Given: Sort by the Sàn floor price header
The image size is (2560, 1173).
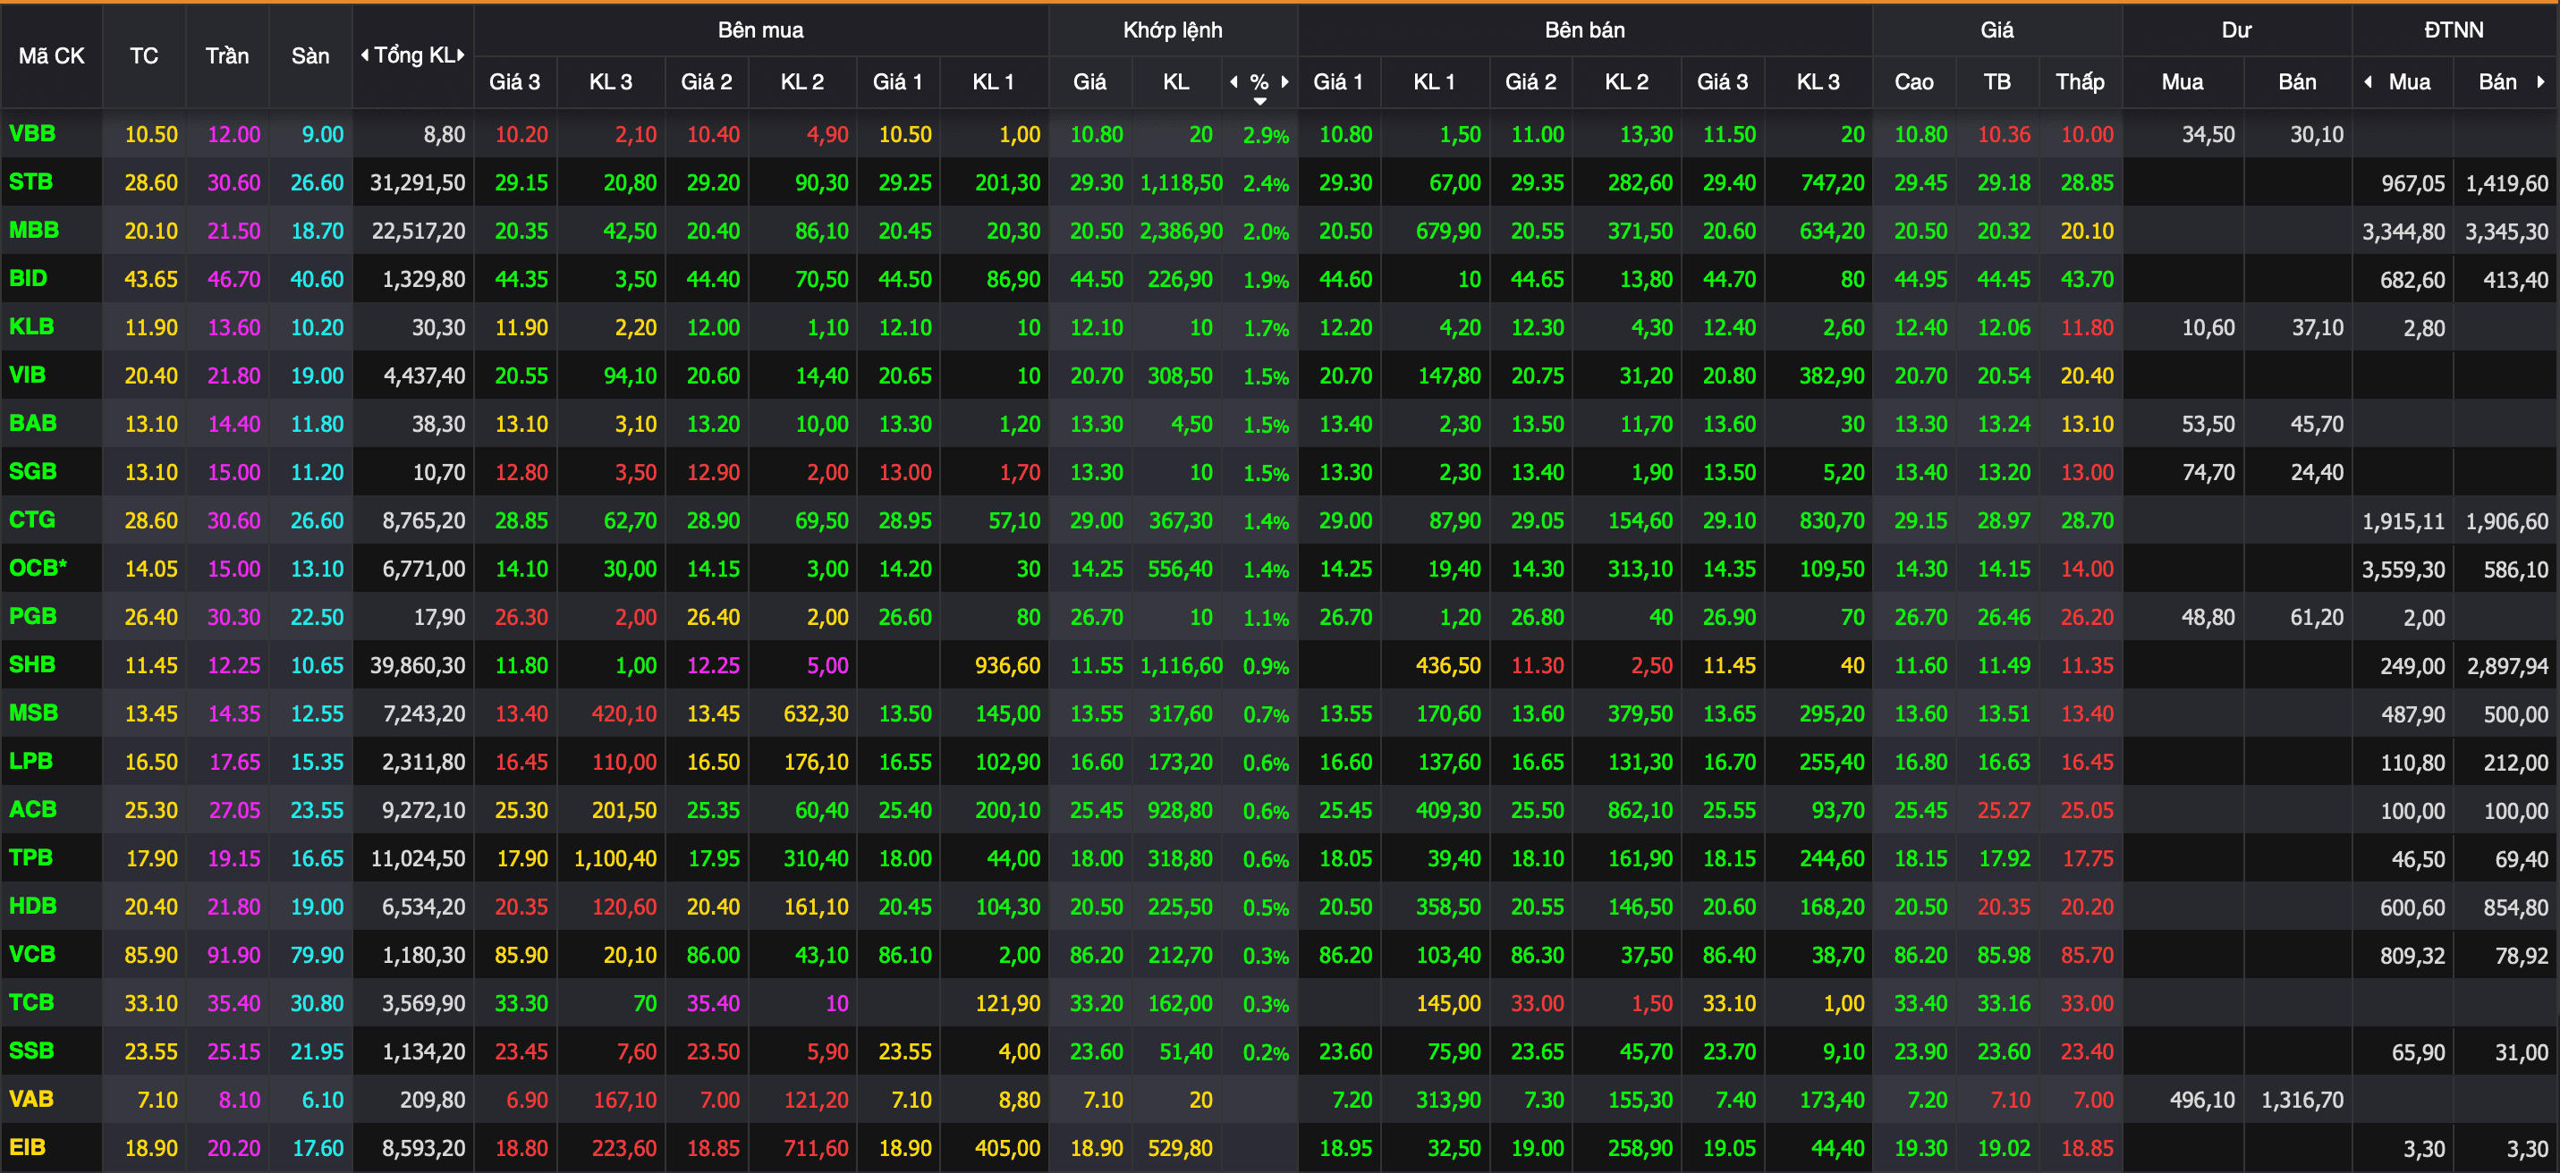Looking at the screenshot, I should pyautogui.click(x=310, y=56).
